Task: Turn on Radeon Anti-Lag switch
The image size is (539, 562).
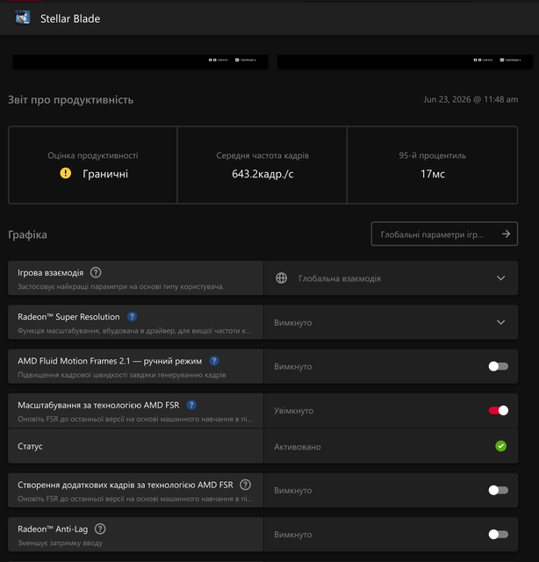Action: tap(498, 534)
